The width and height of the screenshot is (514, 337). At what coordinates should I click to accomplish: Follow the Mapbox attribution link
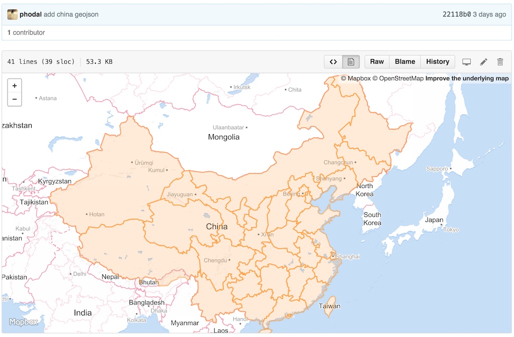pyautogui.click(x=356, y=79)
